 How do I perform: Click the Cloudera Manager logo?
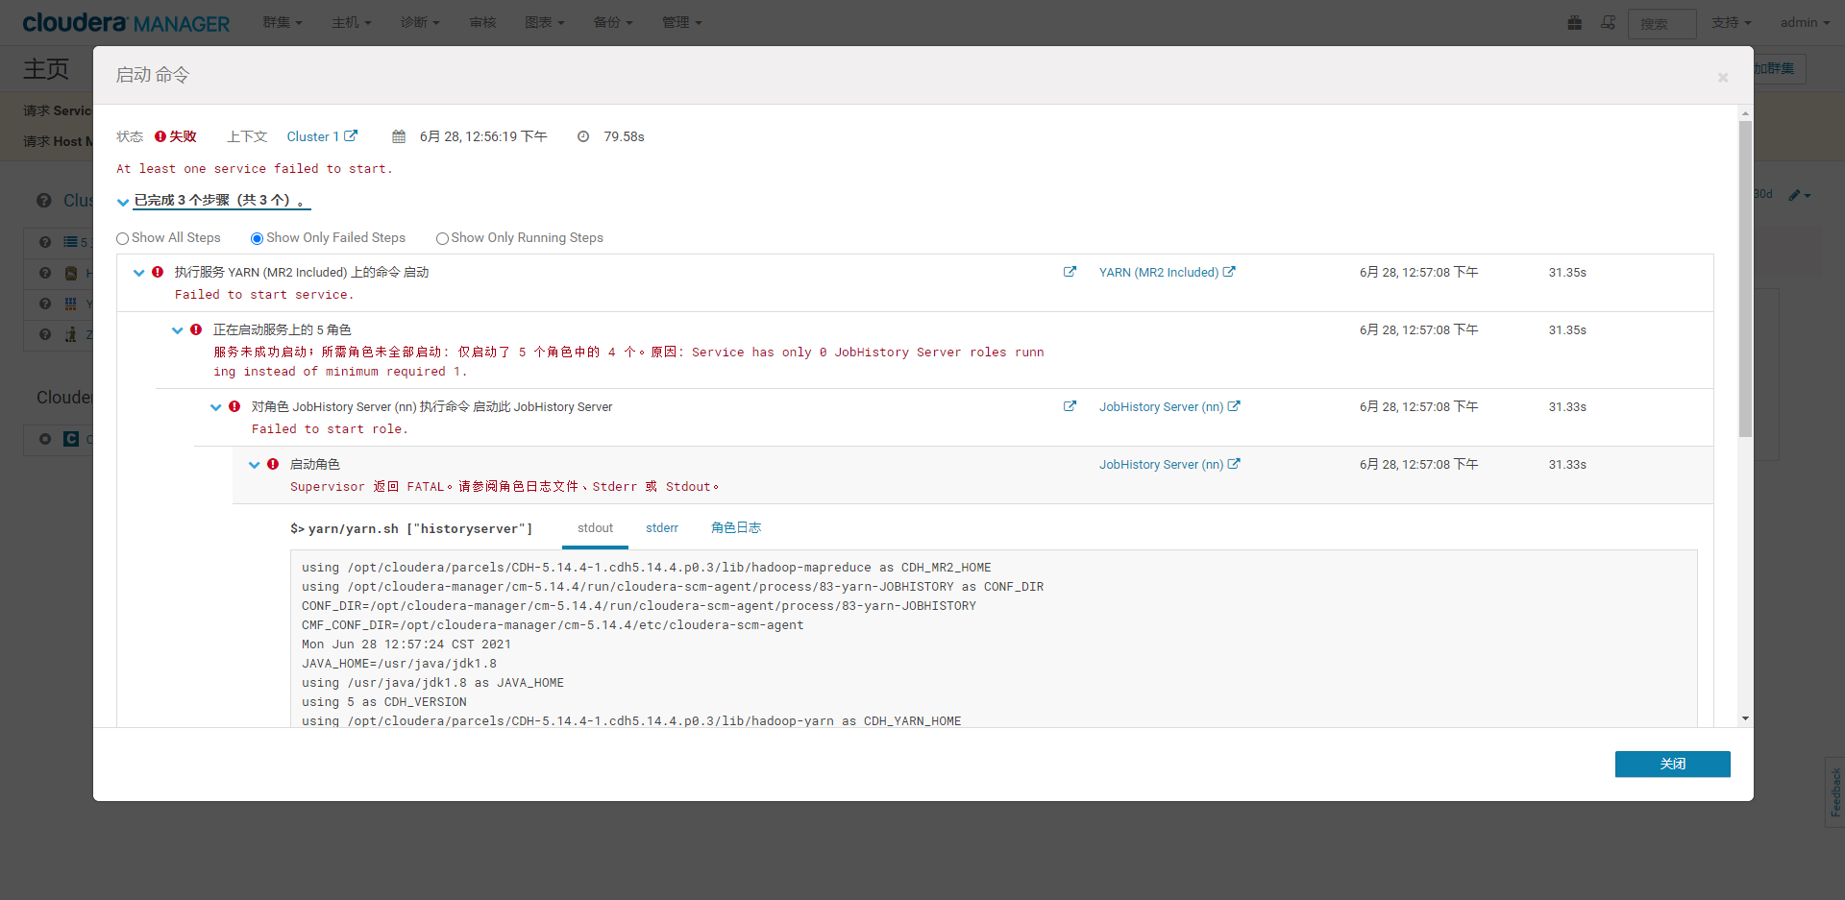(x=126, y=22)
